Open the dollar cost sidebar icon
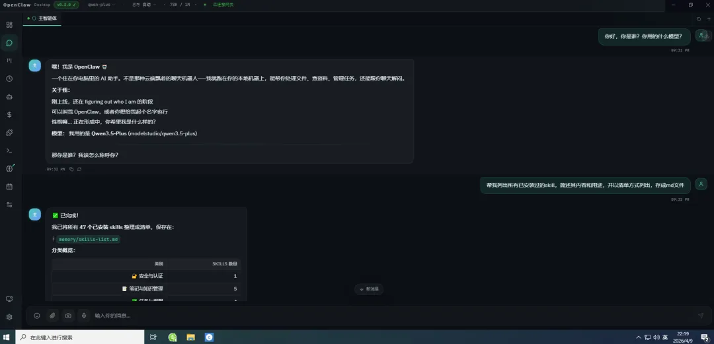Image resolution: width=714 pixels, height=344 pixels. click(9, 115)
